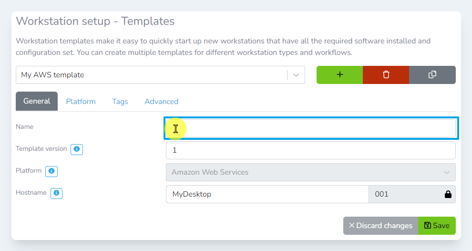This screenshot has width=472, height=251.
Task: Go to the Advanced tab
Action: point(161,102)
